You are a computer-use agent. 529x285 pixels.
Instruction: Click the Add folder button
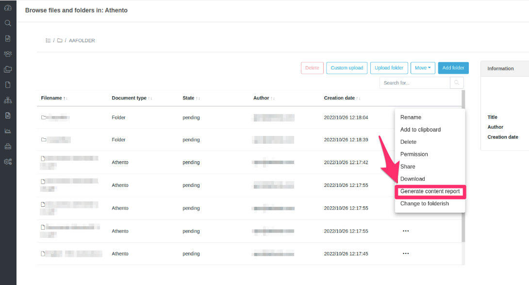click(453, 68)
